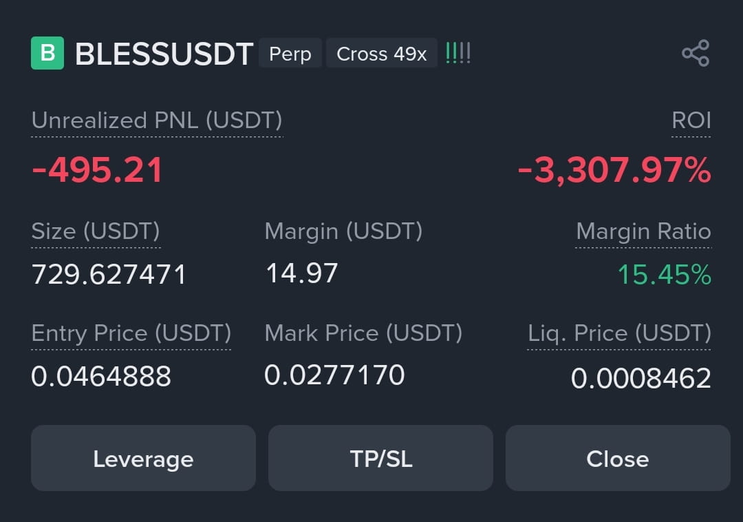Viewport: 743px width, 522px height.
Task: Select the -3,307.97% ROI value
Action: point(614,170)
